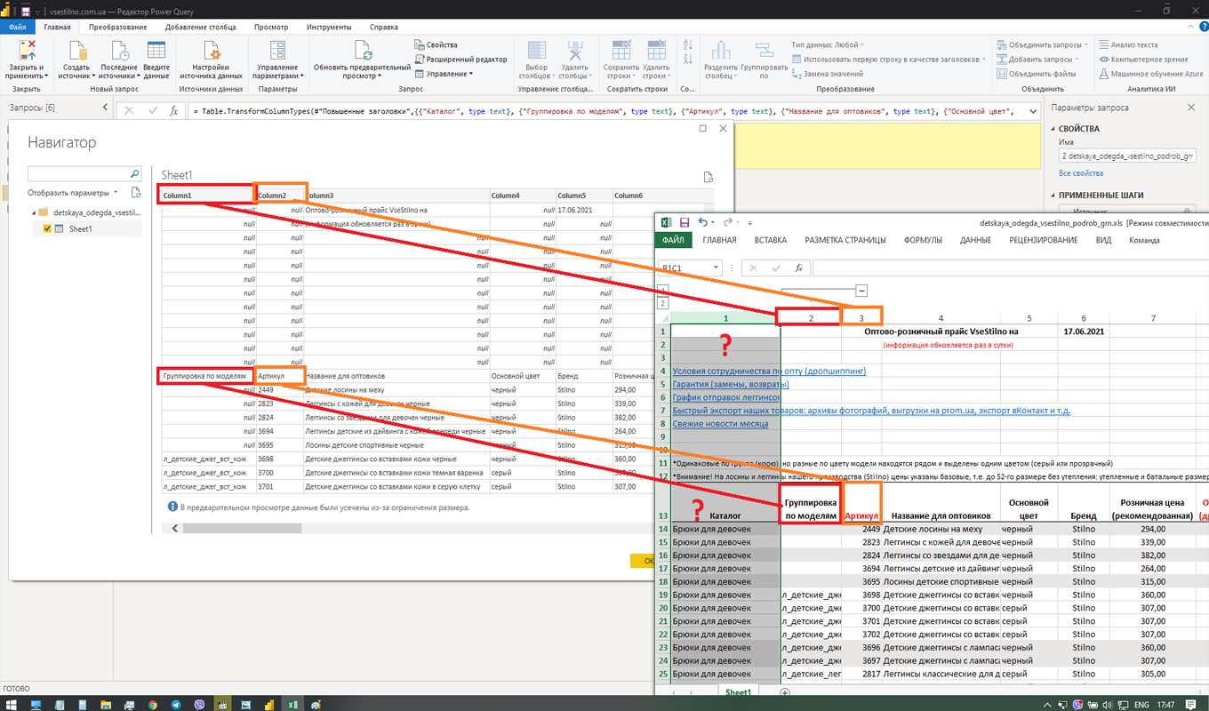Collapse the Excel outline group minus button
1209x711 pixels.
(861, 291)
